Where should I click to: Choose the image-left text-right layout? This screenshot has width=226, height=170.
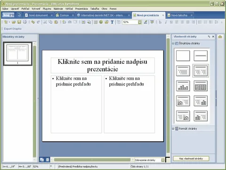[183, 101]
